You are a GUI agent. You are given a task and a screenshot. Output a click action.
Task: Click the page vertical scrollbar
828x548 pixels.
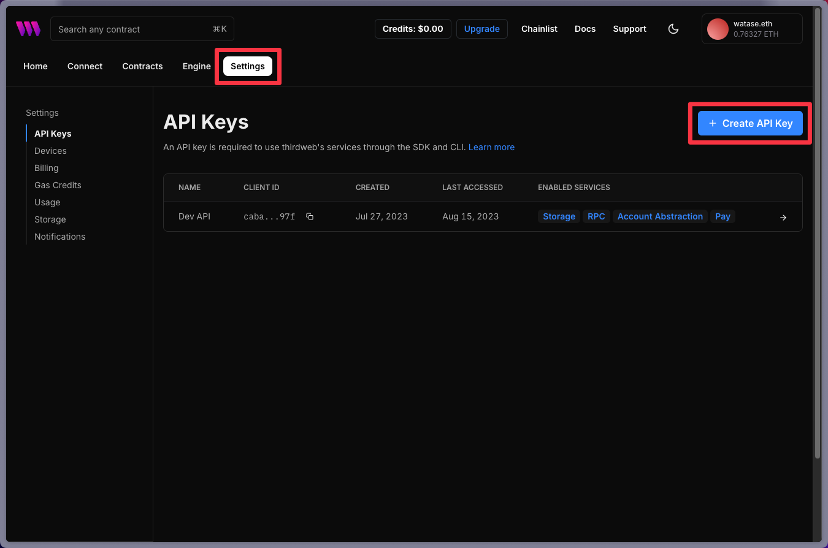click(817, 233)
